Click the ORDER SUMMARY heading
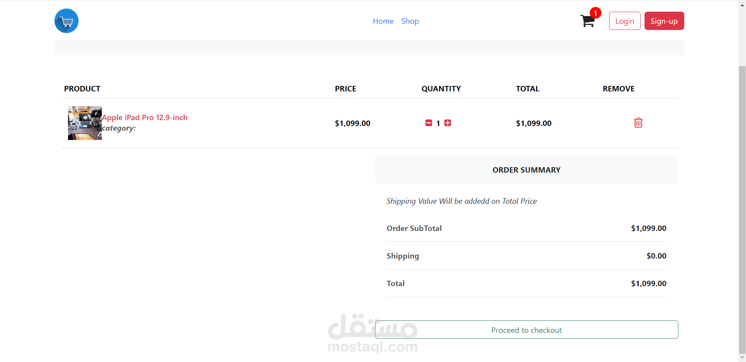 526,170
